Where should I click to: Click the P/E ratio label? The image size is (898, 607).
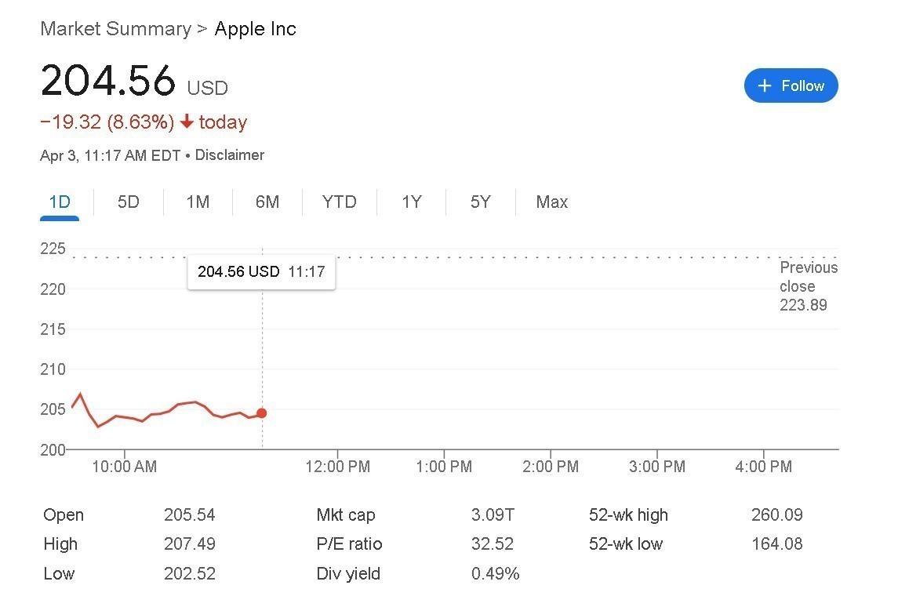coord(349,544)
